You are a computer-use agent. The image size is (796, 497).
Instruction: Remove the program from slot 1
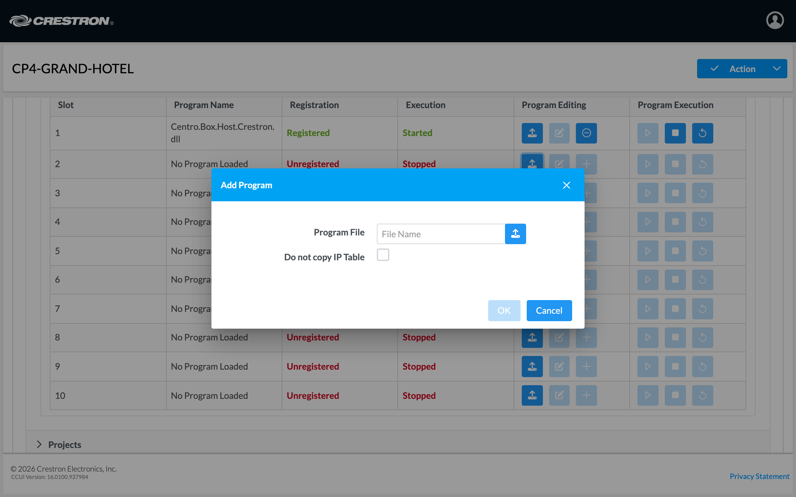(x=586, y=133)
